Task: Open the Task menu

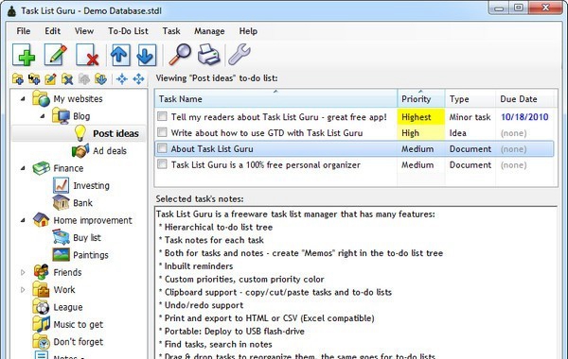Action: click(x=171, y=31)
